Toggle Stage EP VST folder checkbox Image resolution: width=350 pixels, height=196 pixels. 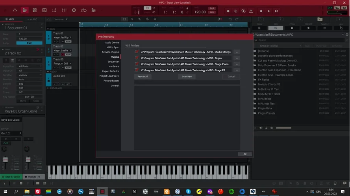tap(136, 70)
